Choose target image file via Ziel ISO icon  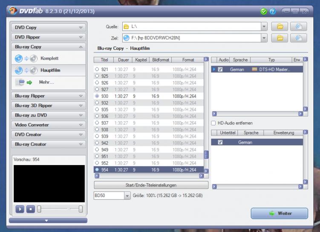pos(299,38)
